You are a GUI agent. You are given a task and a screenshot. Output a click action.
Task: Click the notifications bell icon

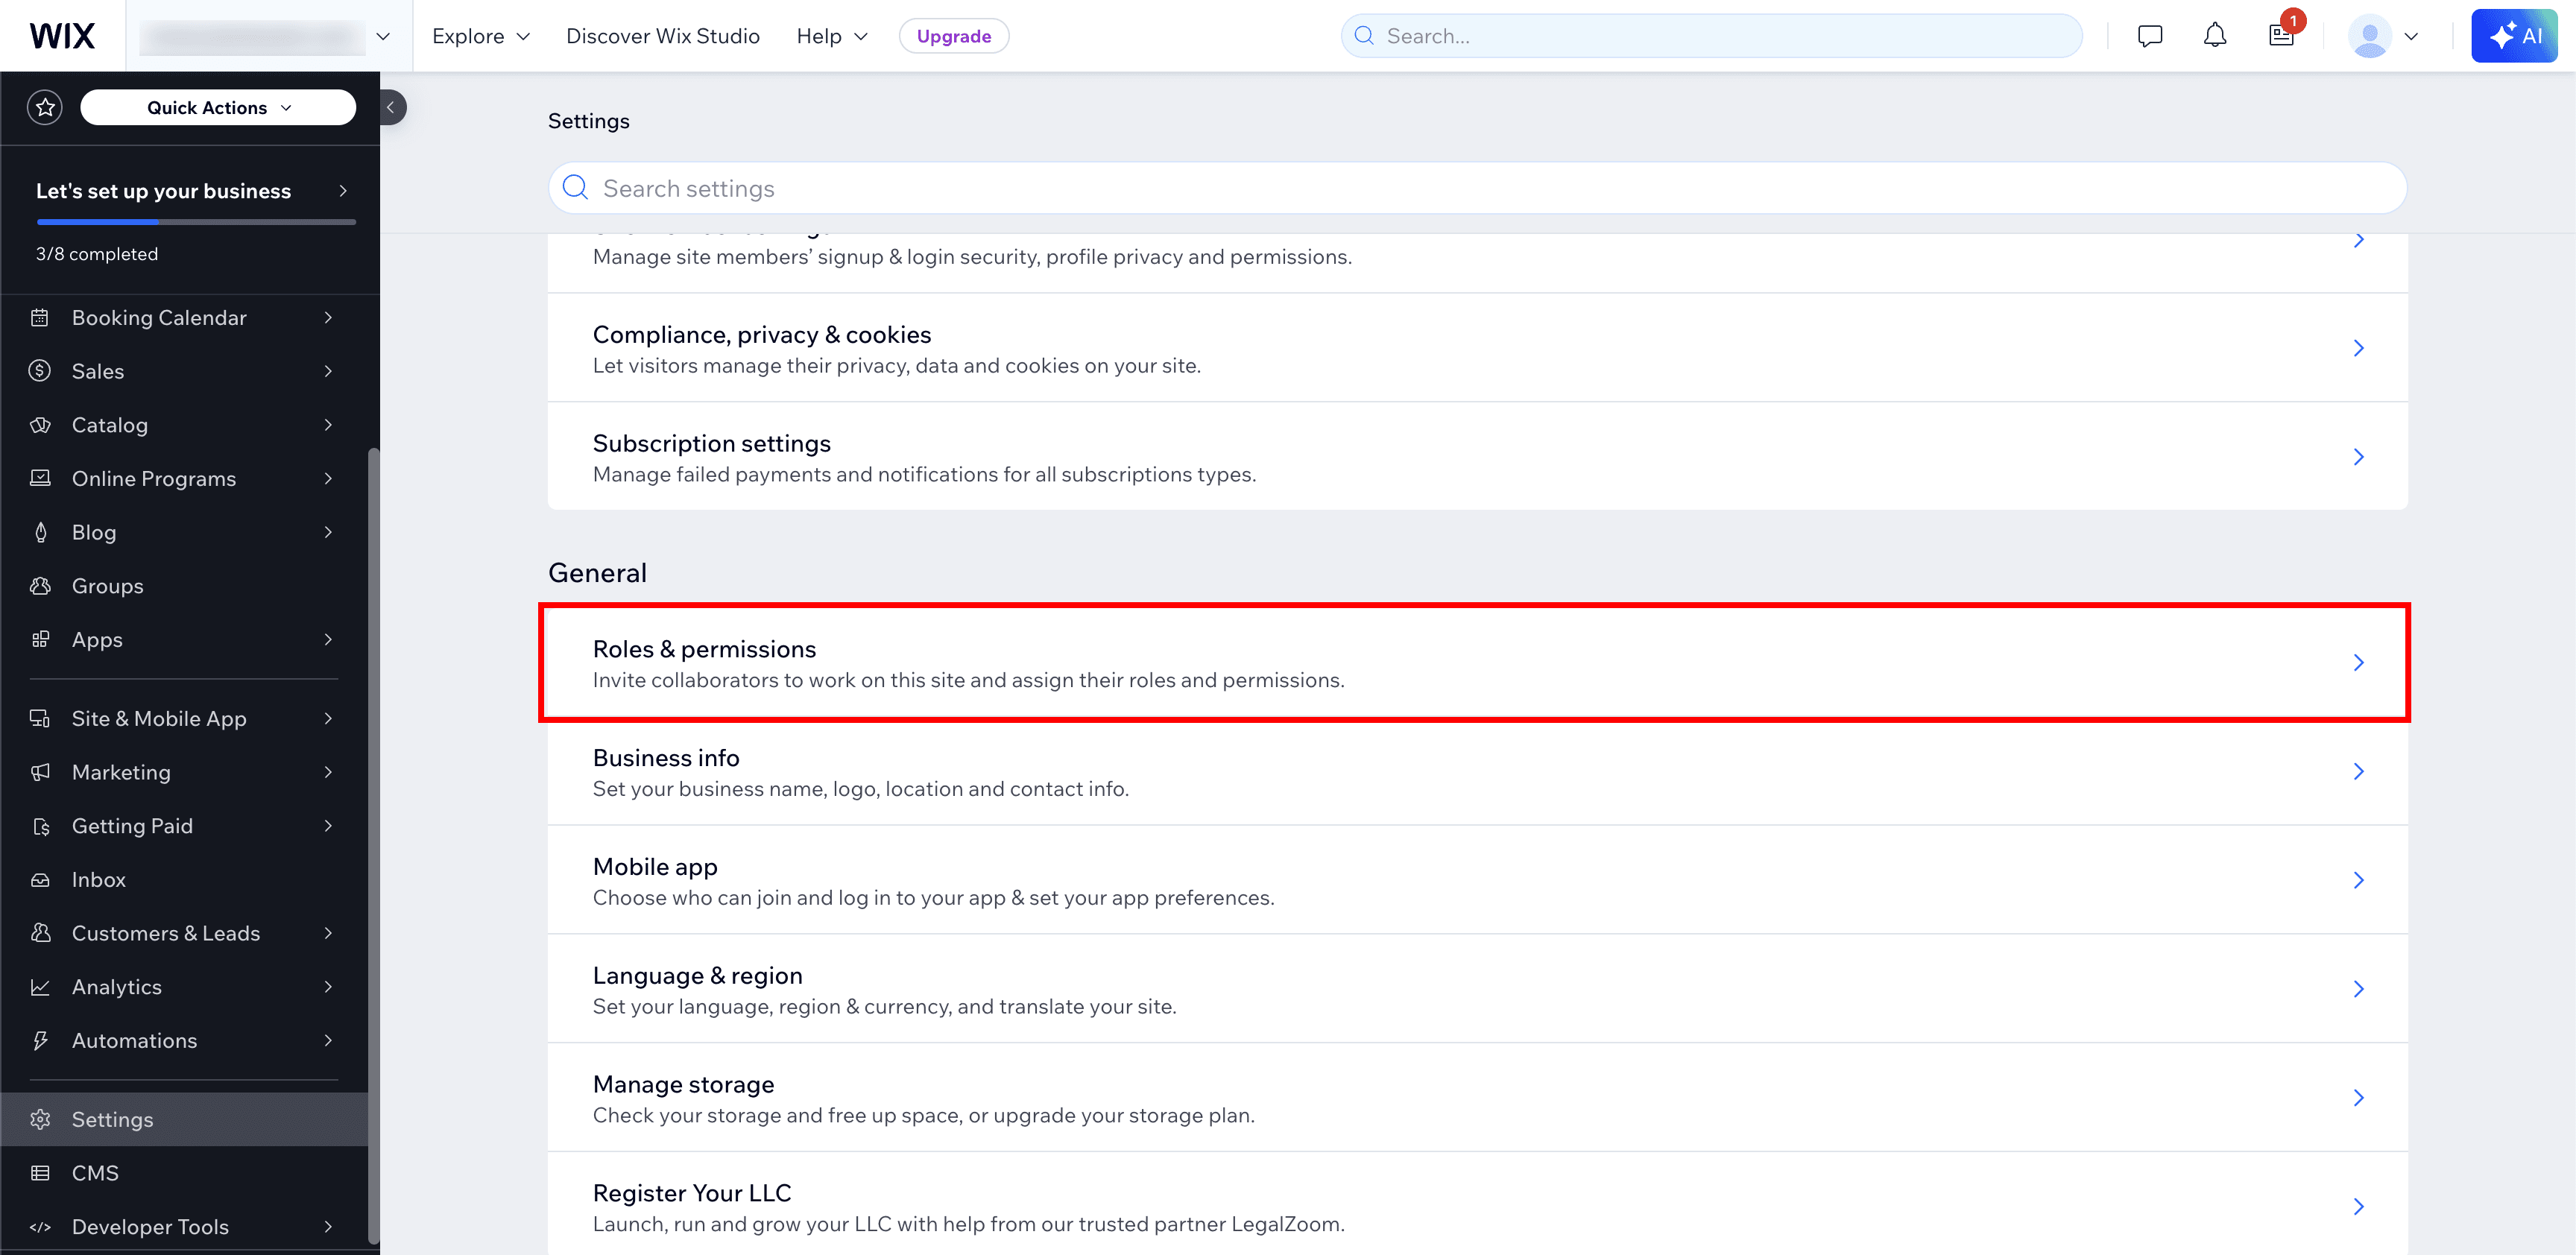(2214, 35)
